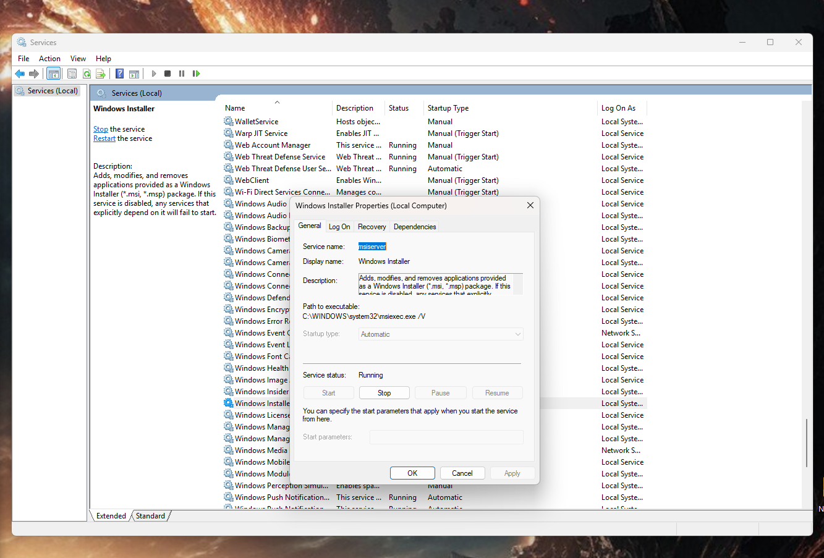This screenshot has width=824, height=558.
Task: Select the Windows Perception Simul... service row
Action: [435, 486]
